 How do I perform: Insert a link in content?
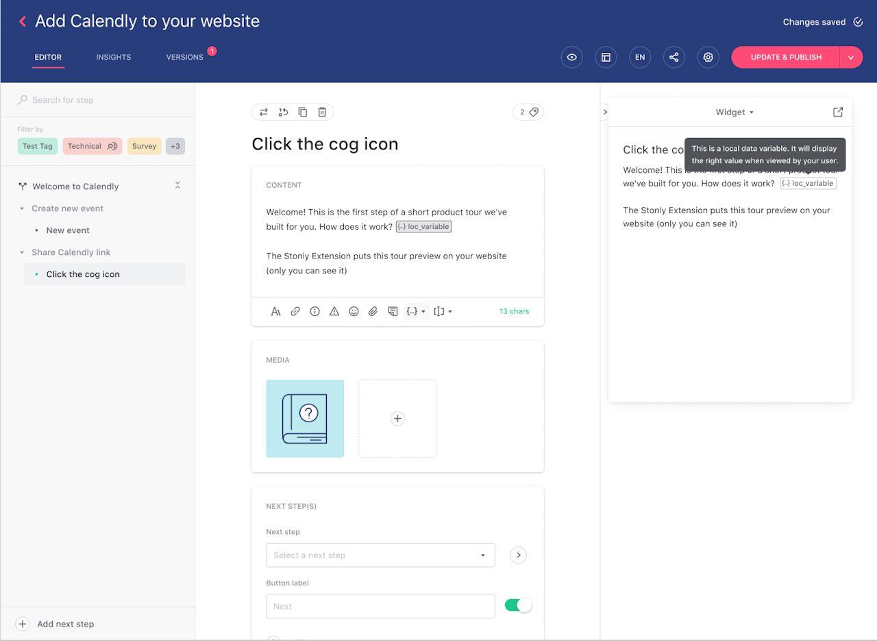295,311
